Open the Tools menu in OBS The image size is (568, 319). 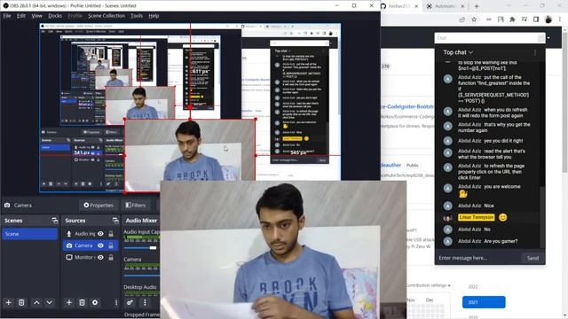(136, 16)
